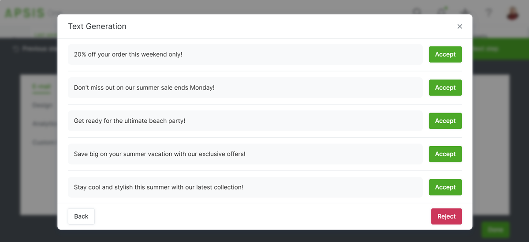Open the notifications icon with green dot
Image resolution: width=529 pixels, height=242 pixels.
point(441,12)
